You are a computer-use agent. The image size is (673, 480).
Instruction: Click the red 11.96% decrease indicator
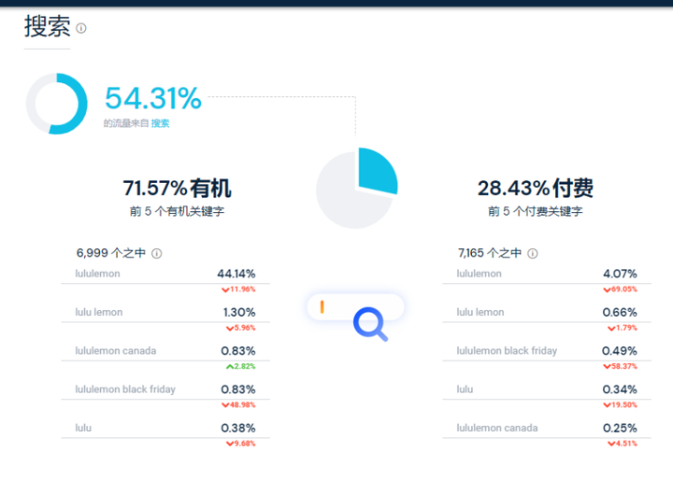click(238, 289)
